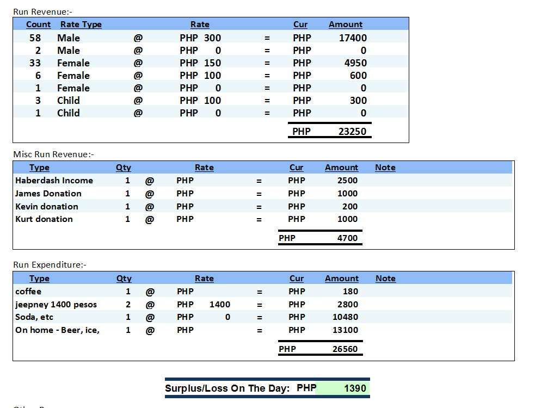535x408 pixels.
Task: Select the jeepney amount cell showing 2800
Action: (x=347, y=305)
